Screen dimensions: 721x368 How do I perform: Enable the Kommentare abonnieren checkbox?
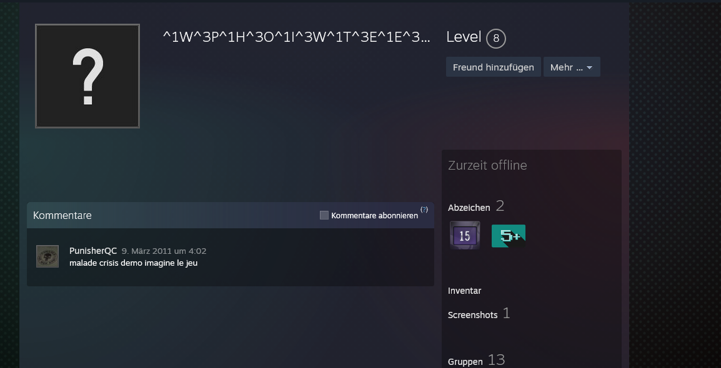324,215
